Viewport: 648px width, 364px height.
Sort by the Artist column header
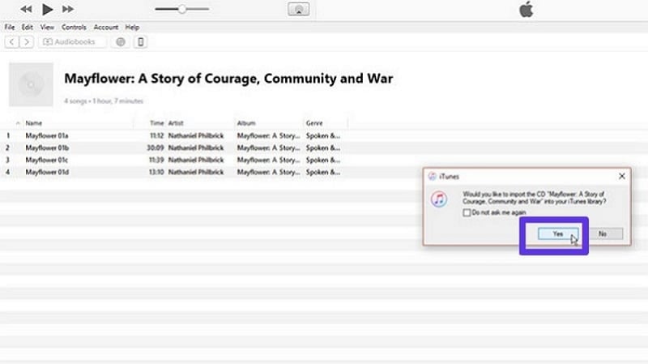176,123
